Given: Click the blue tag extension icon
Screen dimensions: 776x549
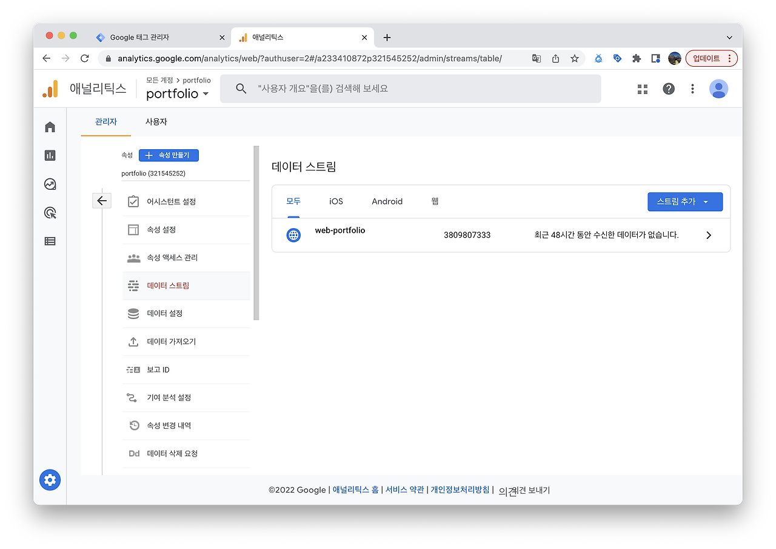Looking at the screenshot, I should [617, 58].
